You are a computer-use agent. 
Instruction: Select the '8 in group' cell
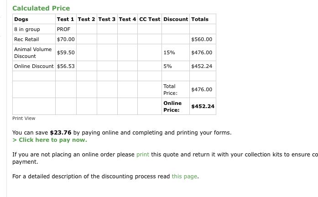pos(27,29)
